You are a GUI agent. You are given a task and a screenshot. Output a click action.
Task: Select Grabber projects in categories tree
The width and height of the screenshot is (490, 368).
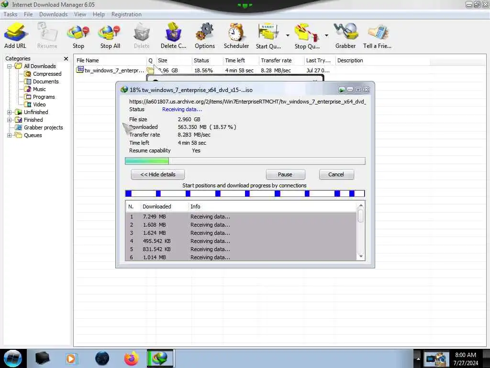[x=39, y=127]
